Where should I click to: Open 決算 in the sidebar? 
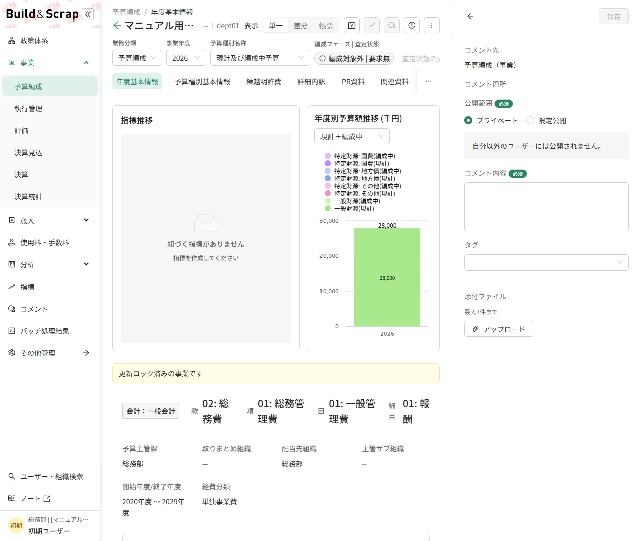pyautogui.click(x=50, y=175)
